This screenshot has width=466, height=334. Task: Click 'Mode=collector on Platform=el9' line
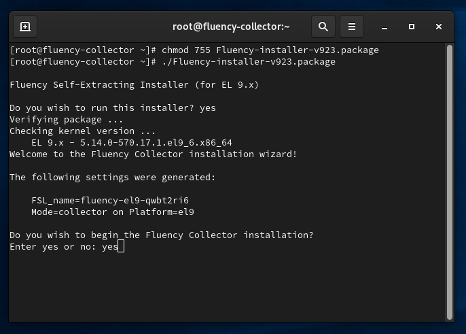(113, 212)
